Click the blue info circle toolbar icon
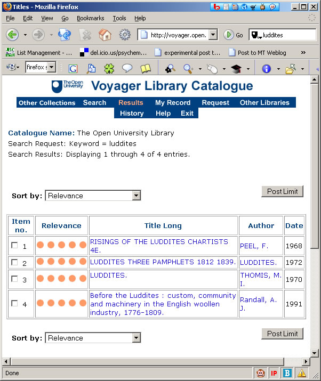The image size is (321, 381). coord(266,69)
